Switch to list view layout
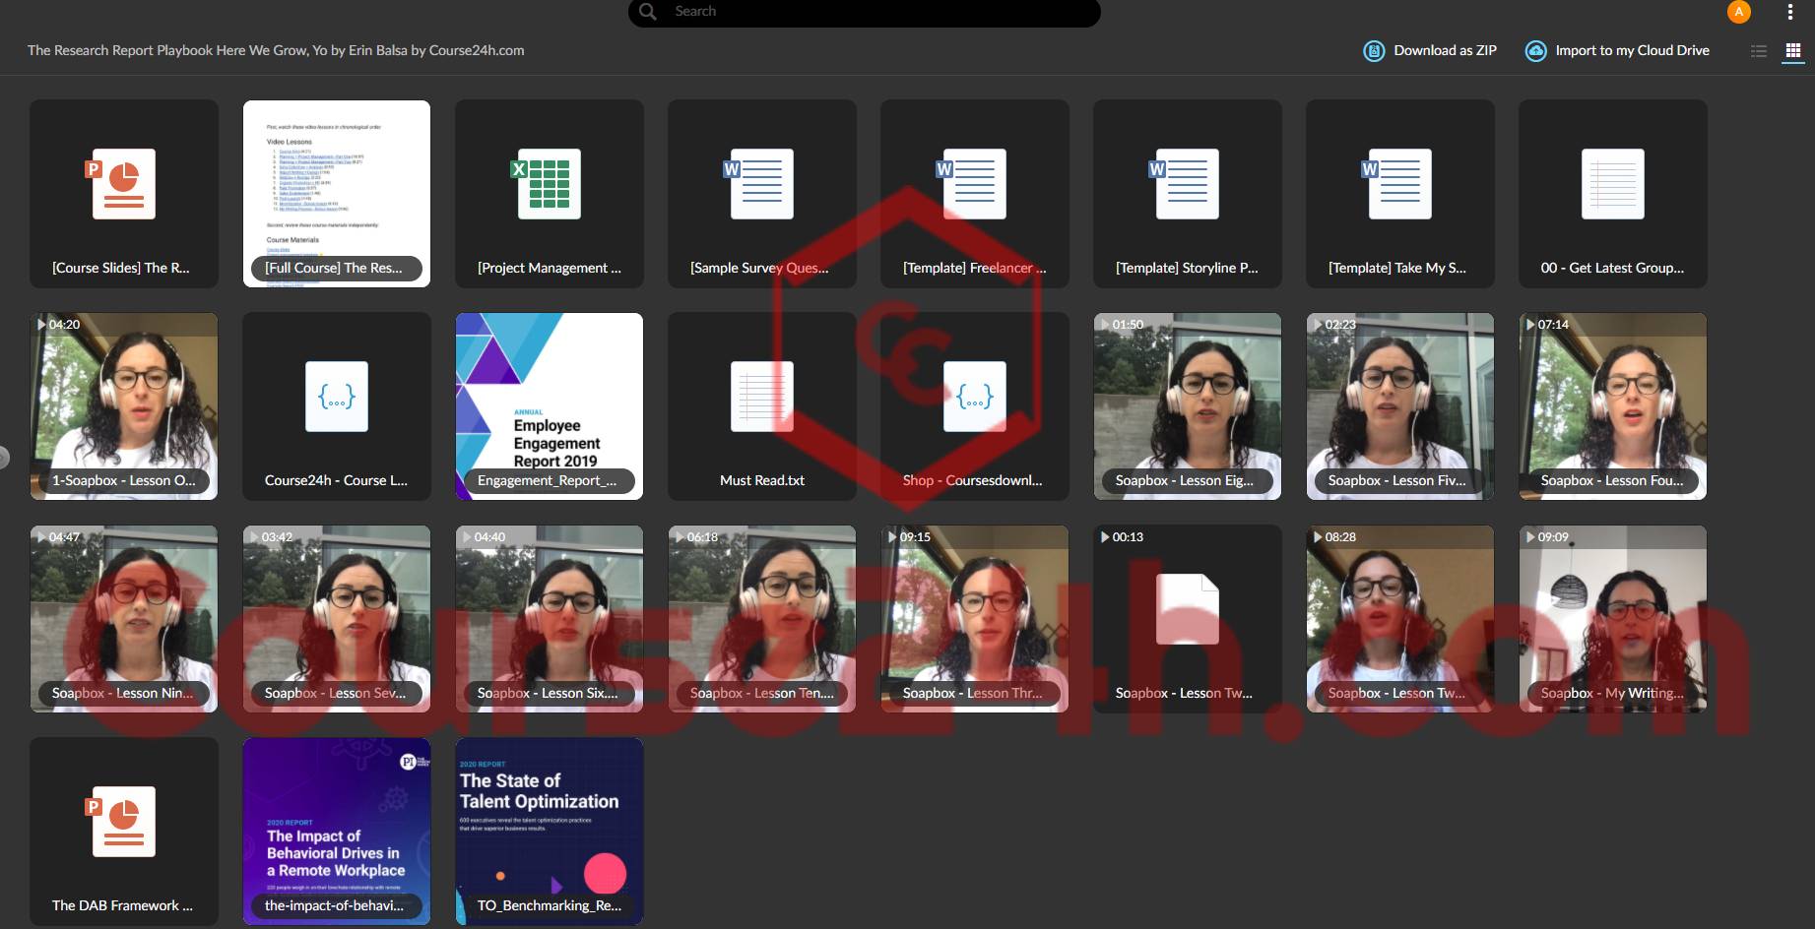The image size is (1815, 929). click(1759, 51)
